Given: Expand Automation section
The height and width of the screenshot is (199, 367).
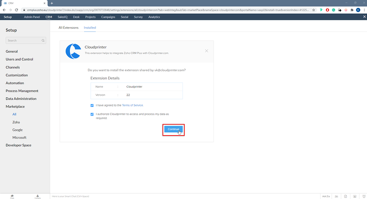Looking at the screenshot, I should coord(15,83).
